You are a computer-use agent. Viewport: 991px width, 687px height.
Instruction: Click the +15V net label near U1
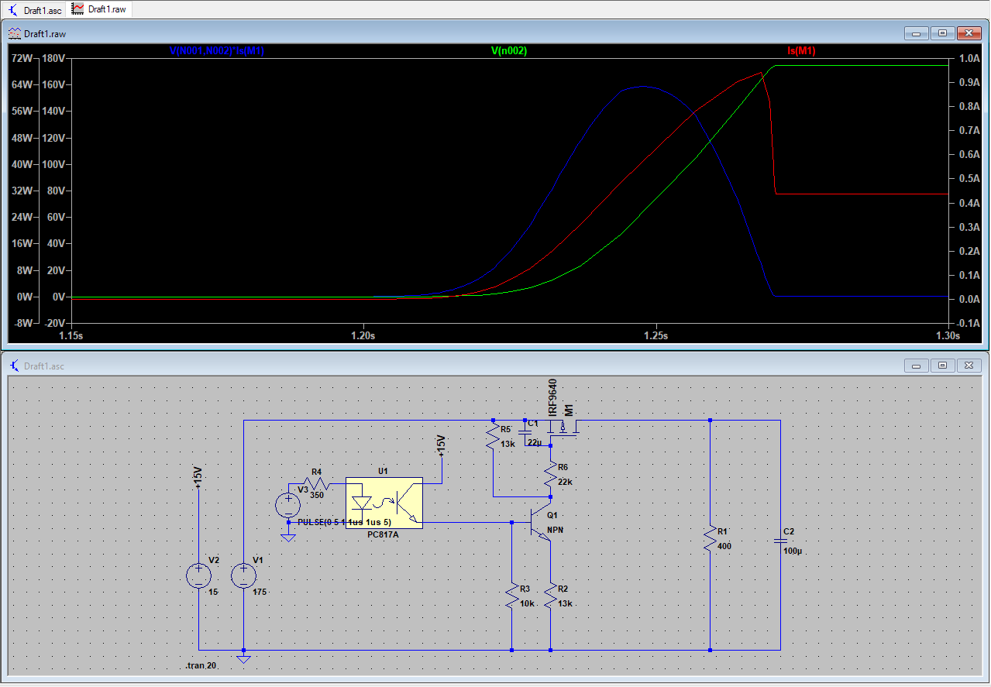pyautogui.click(x=442, y=446)
